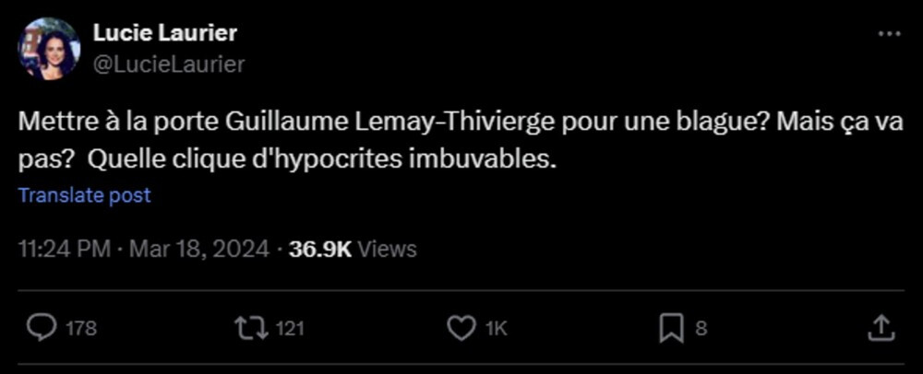923x374 pixels.
Task: Like the post with the heart icon
Action: point(460,328)
